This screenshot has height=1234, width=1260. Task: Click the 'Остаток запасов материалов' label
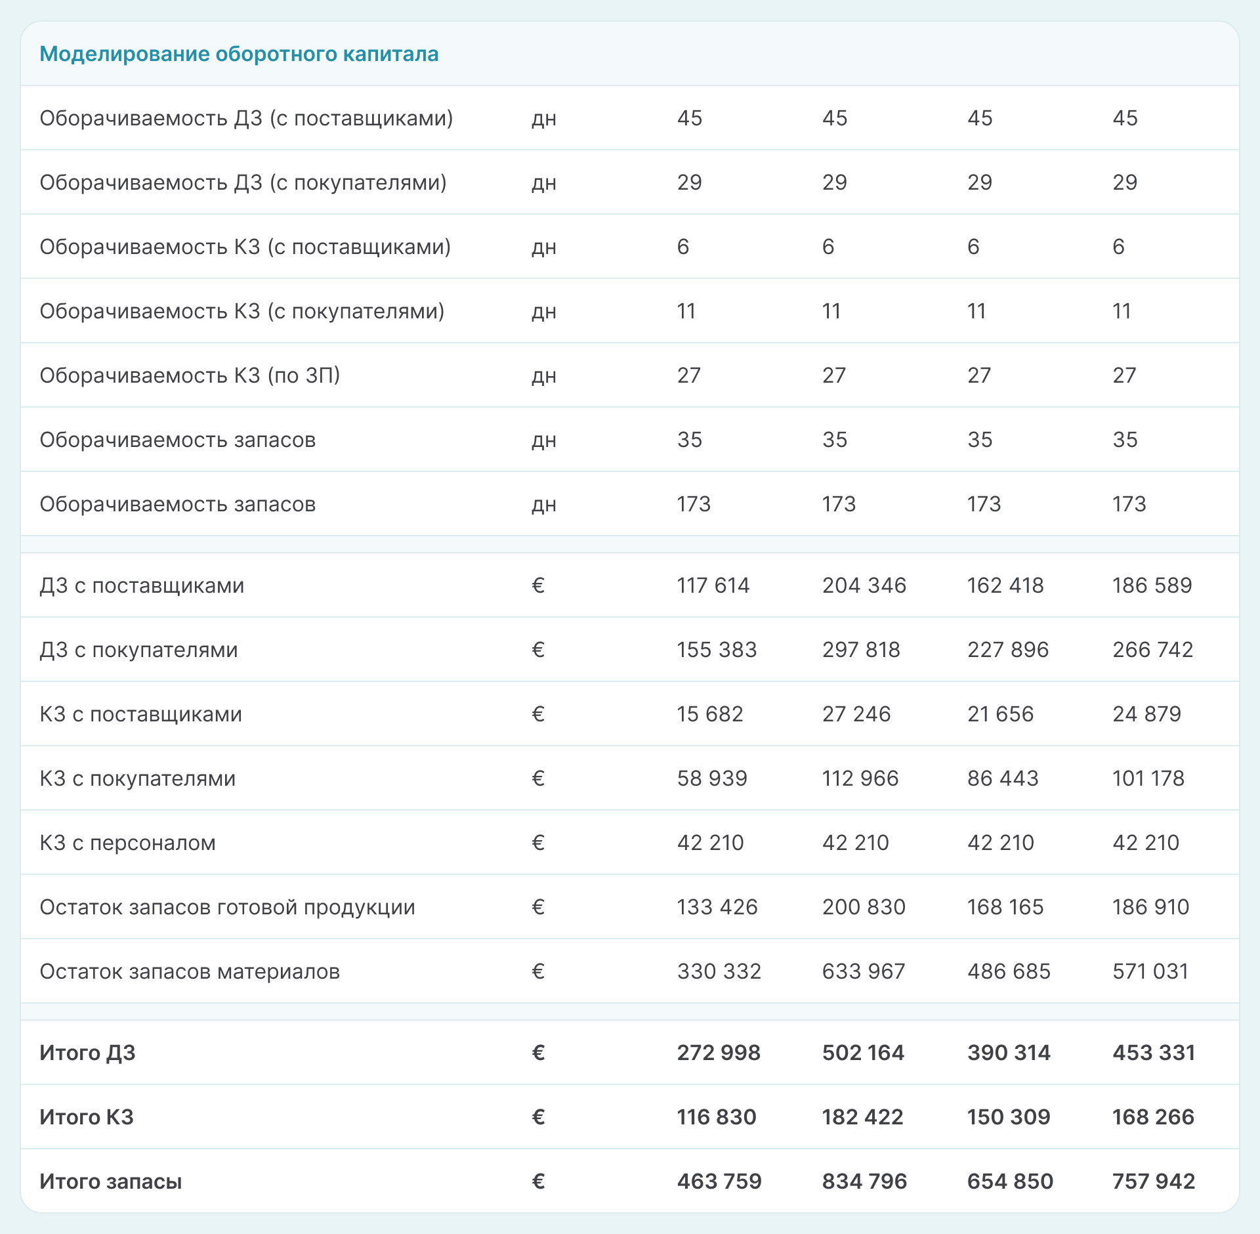click(x=190, y=971)
